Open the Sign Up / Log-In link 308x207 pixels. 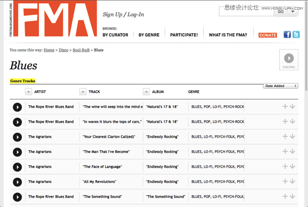click(x=123, y=14)
